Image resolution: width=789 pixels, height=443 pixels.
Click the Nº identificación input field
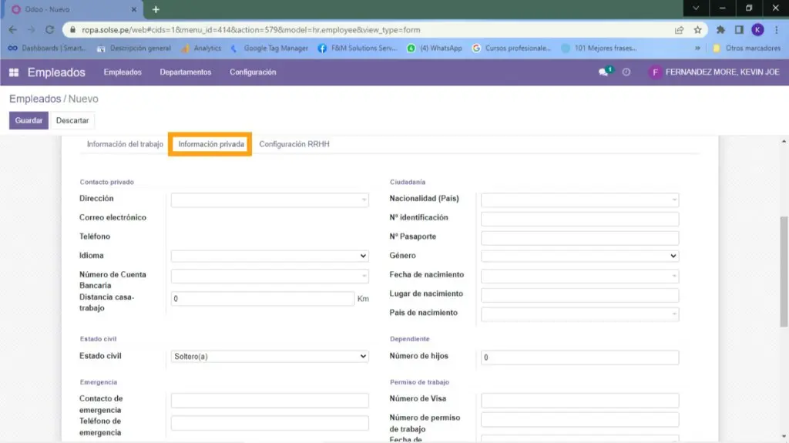point(579,219)
